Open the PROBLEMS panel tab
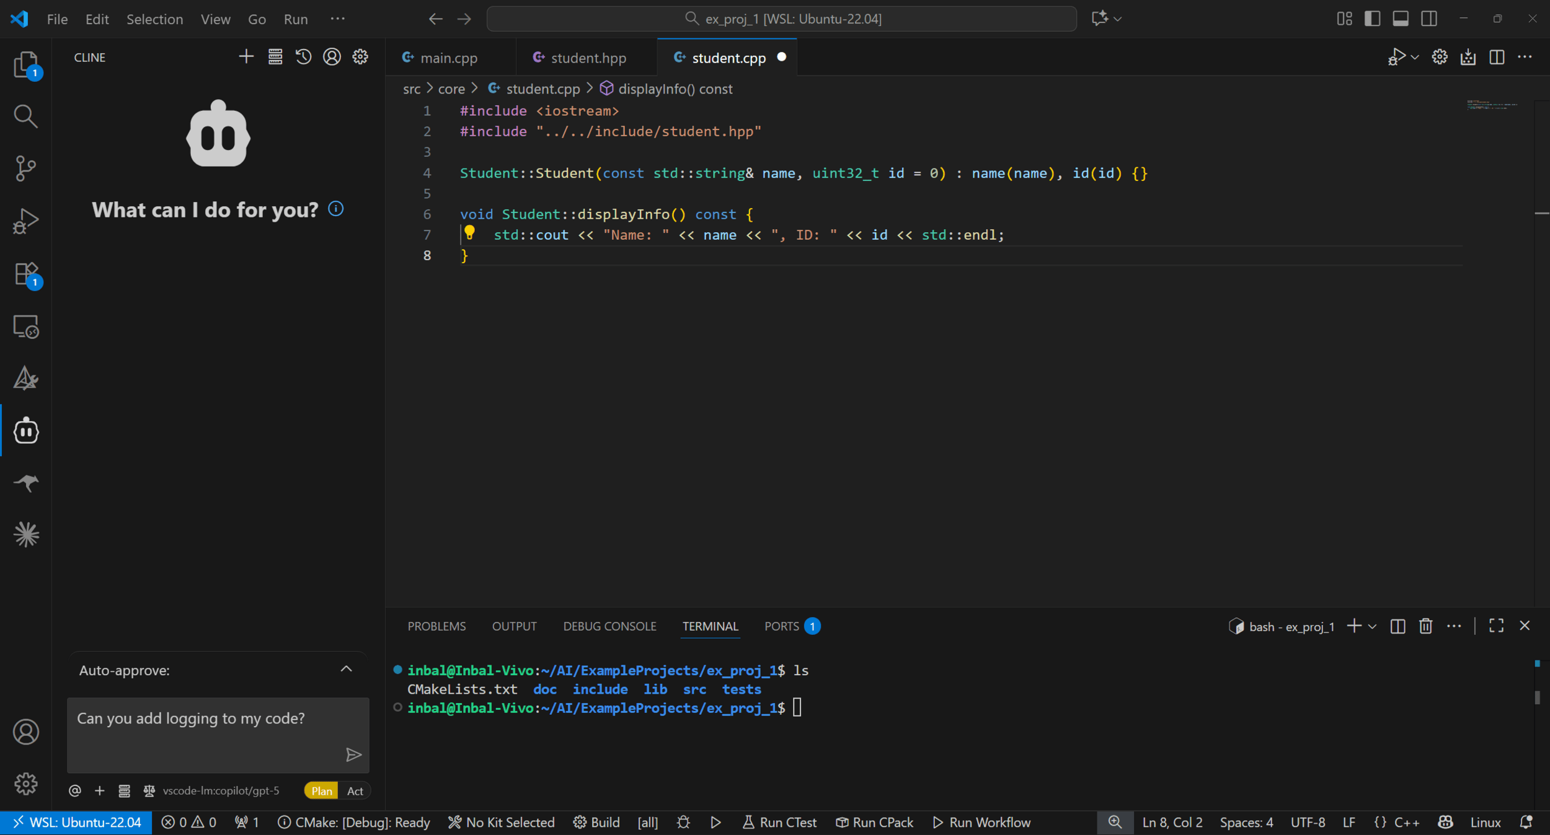Image resolution: width=1550 pixels, height=835 pixels. (436, 626)
